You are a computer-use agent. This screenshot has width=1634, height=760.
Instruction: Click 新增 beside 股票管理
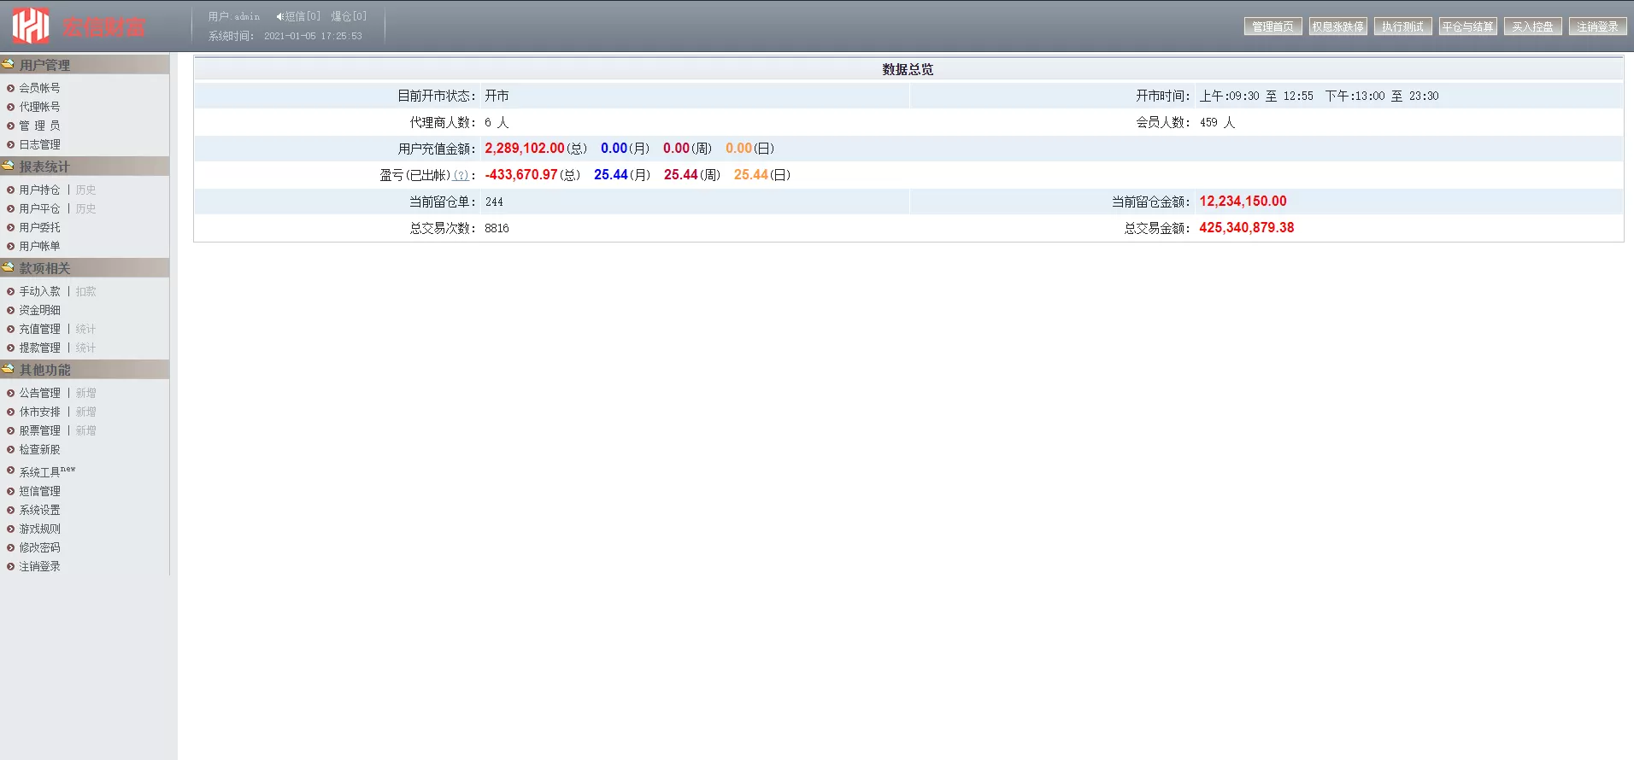(x=85, y=430)
